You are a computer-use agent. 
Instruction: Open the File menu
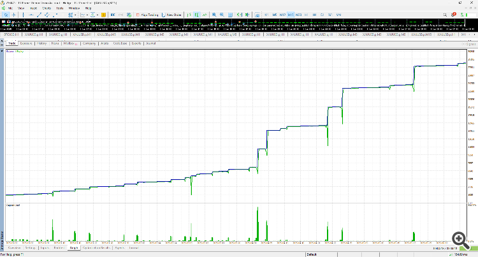pos(10,8)
